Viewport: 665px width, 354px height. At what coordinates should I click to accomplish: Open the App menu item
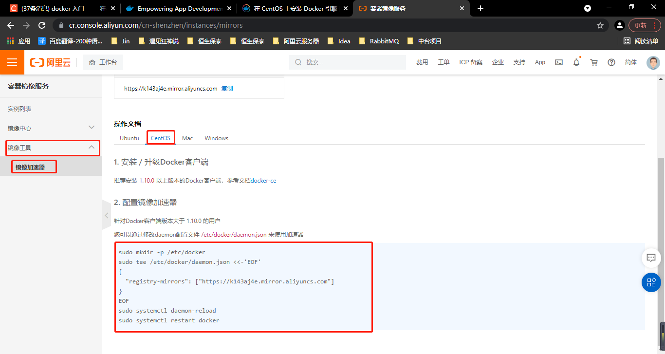coord(540,62)
